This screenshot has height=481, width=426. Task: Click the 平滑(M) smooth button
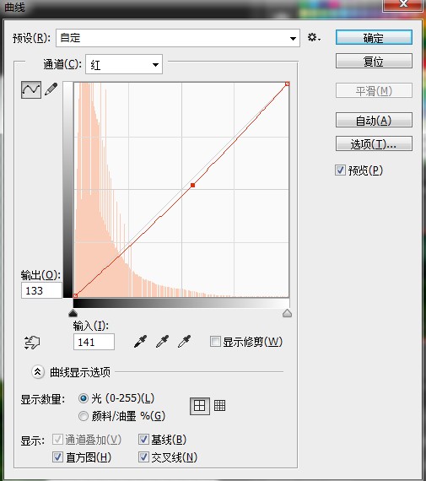tap(374, 90)
